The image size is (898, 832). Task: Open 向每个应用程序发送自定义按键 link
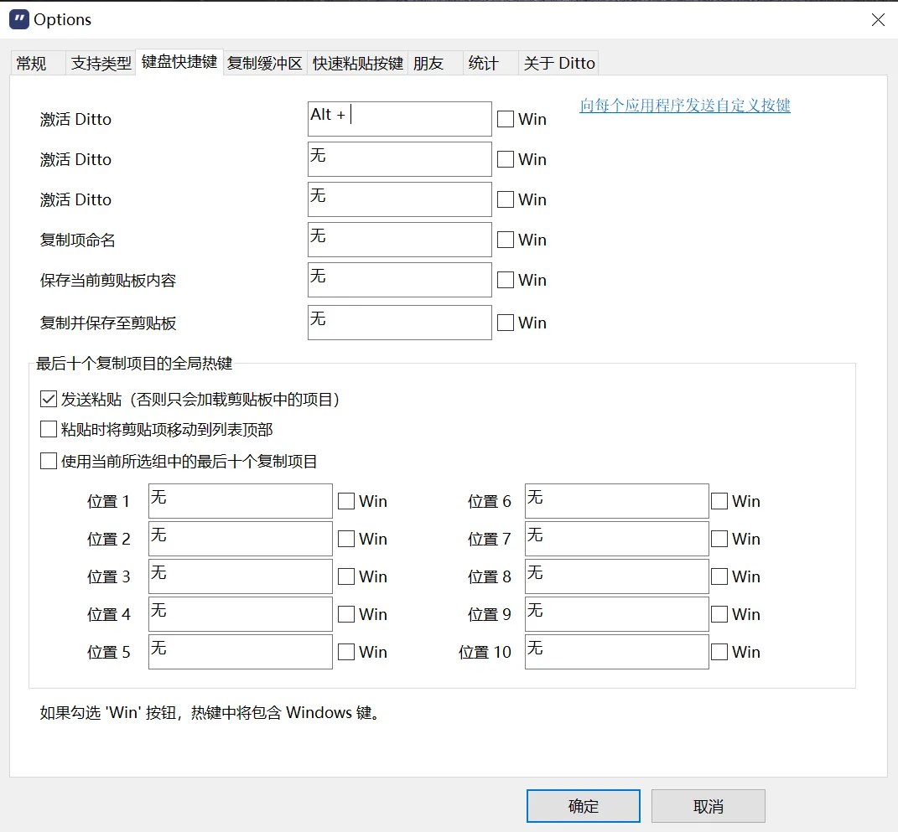pos(685,106)
